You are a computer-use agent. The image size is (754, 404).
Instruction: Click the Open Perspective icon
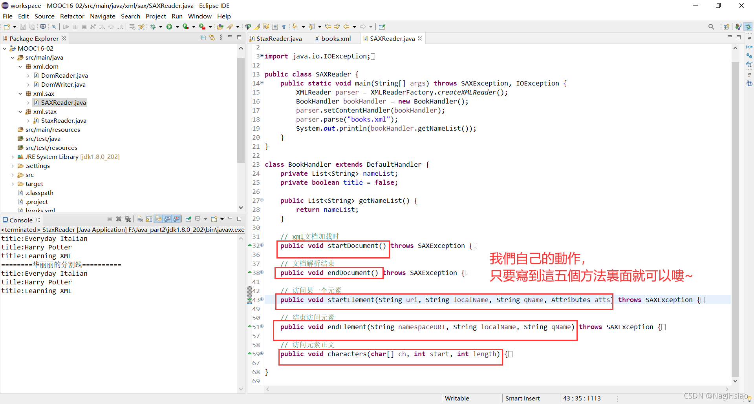[x=726, y=27]
